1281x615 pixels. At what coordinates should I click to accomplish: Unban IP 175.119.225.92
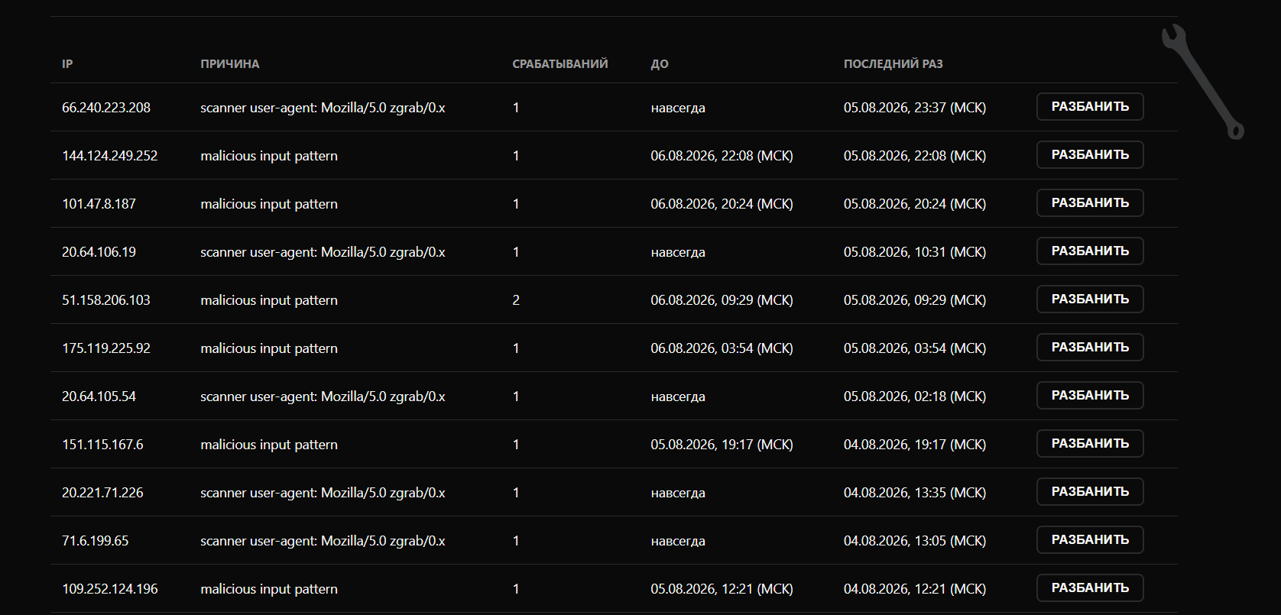coord(1090,348)
